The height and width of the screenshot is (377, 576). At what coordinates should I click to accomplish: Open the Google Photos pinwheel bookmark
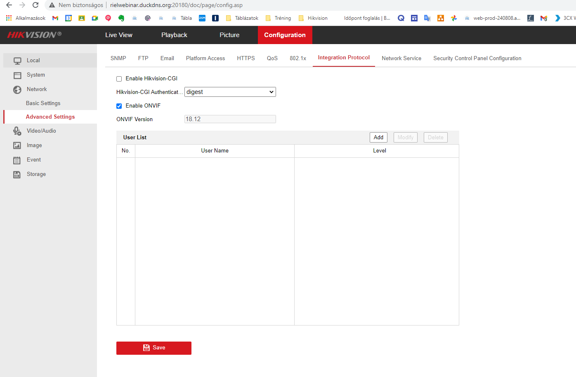pyautogui.click(x=454, y=18)
